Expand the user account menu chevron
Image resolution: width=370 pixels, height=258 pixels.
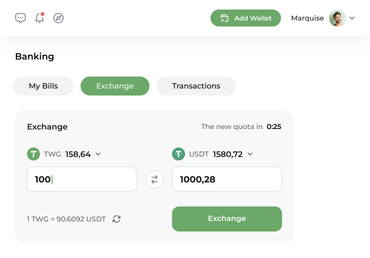(352, 18)
